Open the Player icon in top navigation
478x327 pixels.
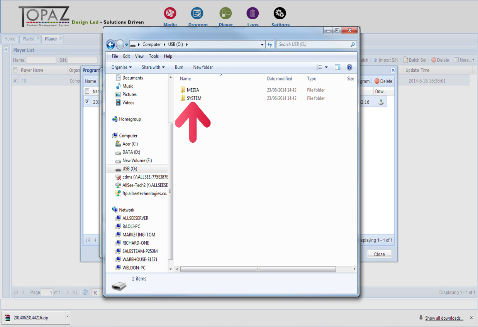click(x=225, y=13)
